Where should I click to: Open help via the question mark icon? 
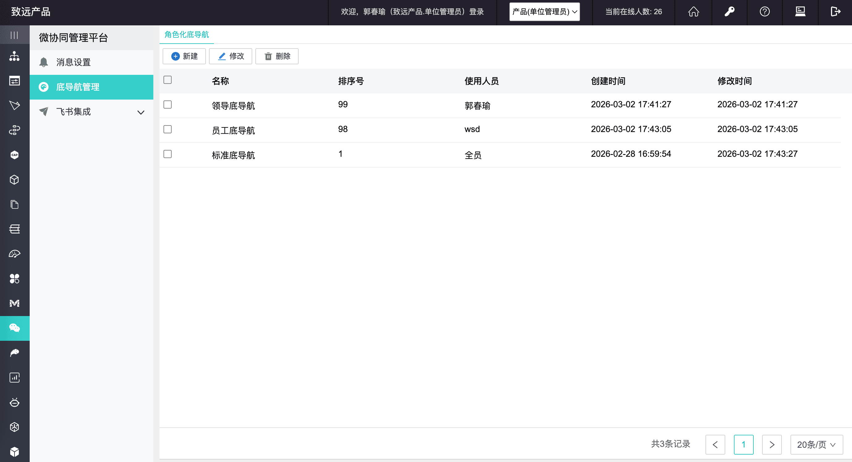(765, 11)
